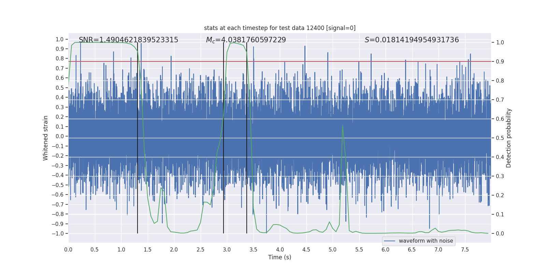The width and height of the screenshot is (546, 273).
Task: Click the 0.7 tick on the Detection probability axis
Action: click(500, 100)
